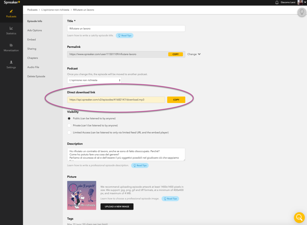Click Read Tips for episode description
This screenshot has height=225, width=307.
pyautogui.click(x=140, y=166)
